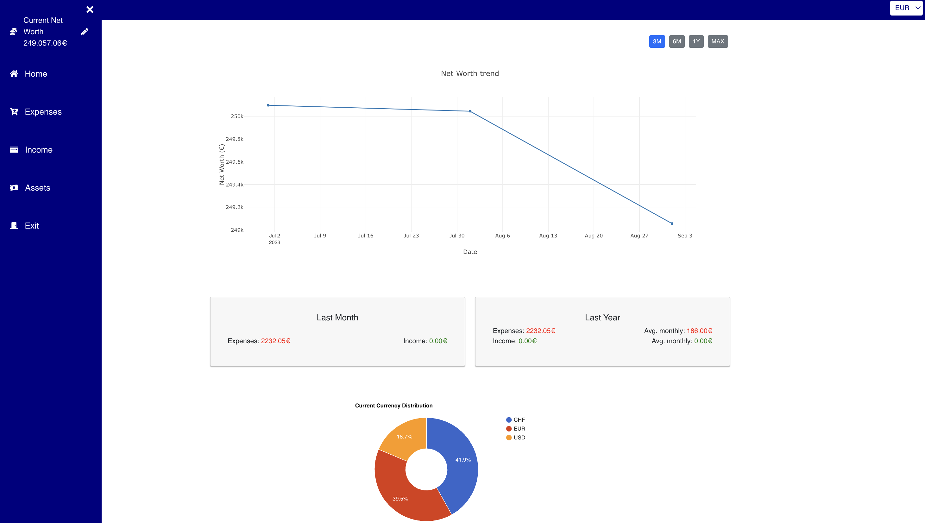Switch chart to the 6M range
The width and height of the screenshot is (925, 523).
(676, 41)
